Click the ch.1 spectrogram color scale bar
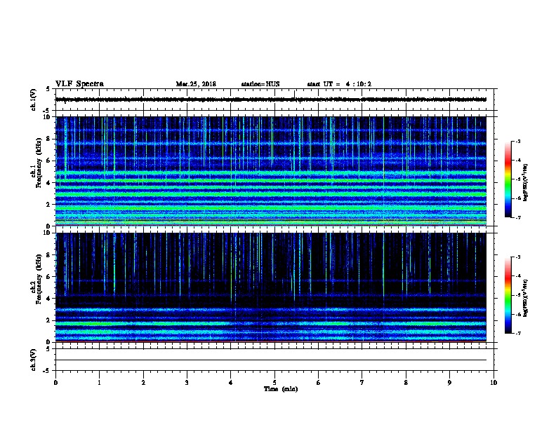Image resolution: width=556 pixels, height=429 pixels. pyautogui.click(x=508, y=179)
